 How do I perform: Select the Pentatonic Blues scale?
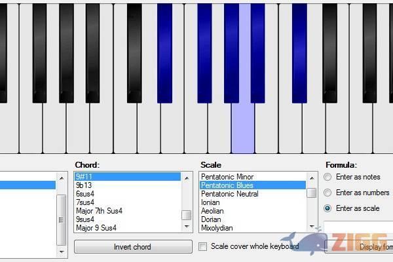[x=253, y=185]
